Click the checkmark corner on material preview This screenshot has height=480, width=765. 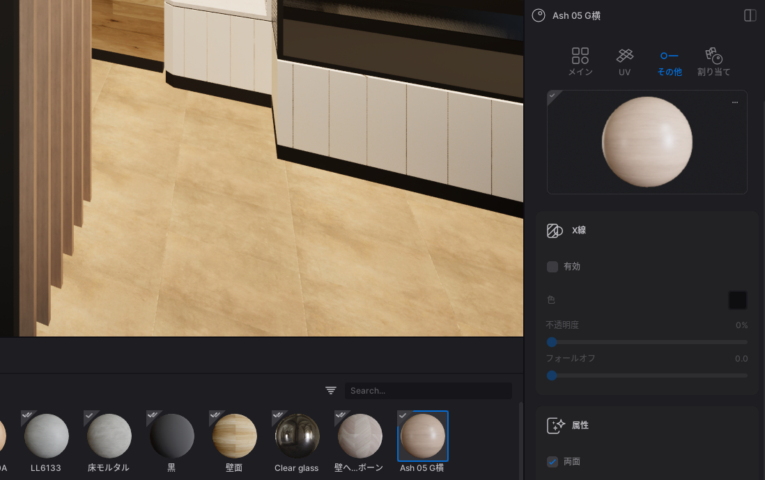pyautogui.click(x=552, y=95)
